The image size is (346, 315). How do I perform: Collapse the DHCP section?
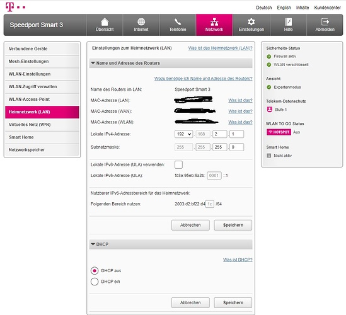(x=171, y=244)
